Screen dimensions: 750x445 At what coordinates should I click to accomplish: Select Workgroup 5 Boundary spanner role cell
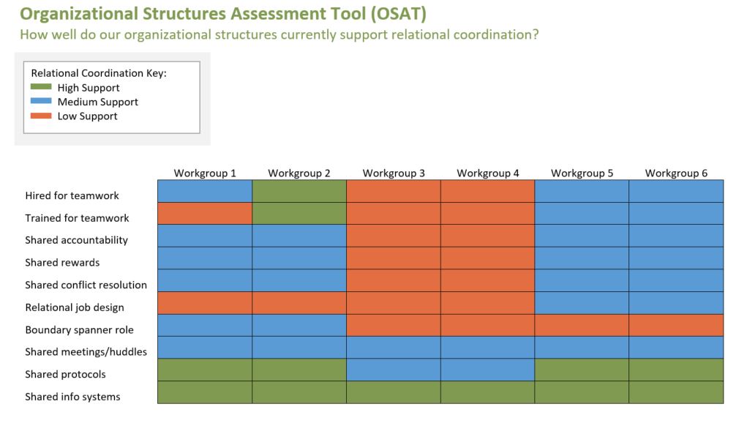pyautogui.click(x=582, y=326)
